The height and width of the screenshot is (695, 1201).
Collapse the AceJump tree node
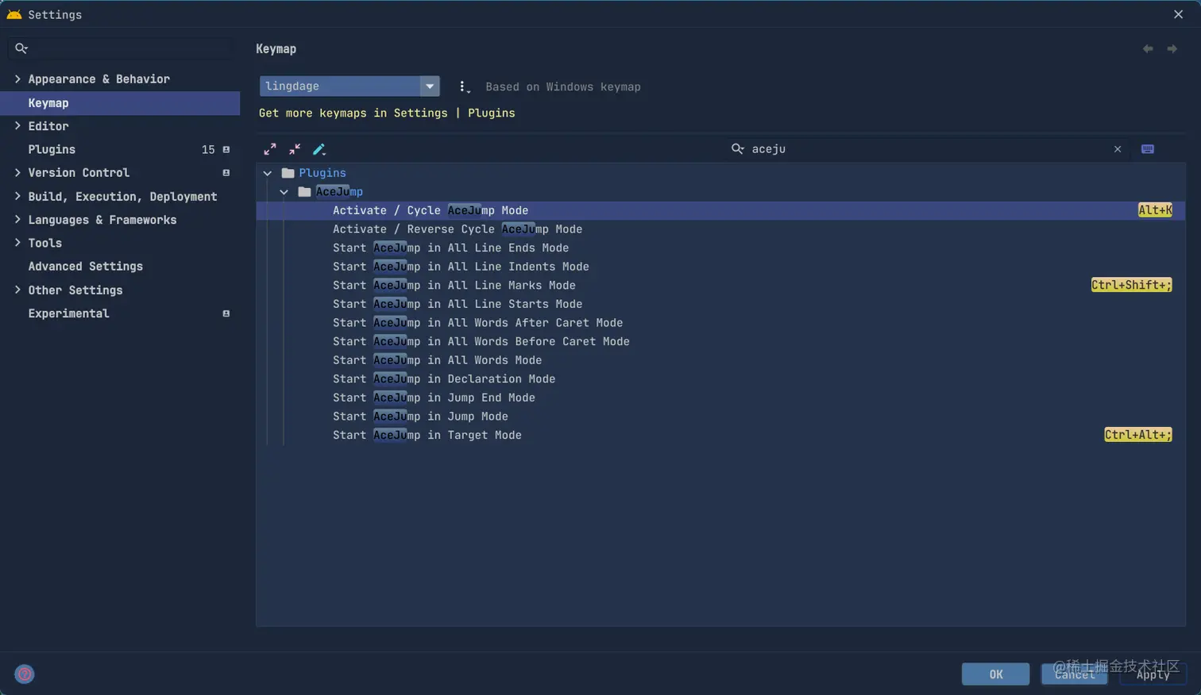[284, 192]
